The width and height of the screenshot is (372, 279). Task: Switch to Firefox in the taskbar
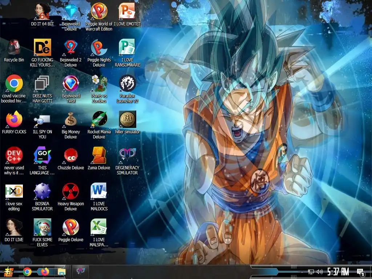(x=45, y=272)
